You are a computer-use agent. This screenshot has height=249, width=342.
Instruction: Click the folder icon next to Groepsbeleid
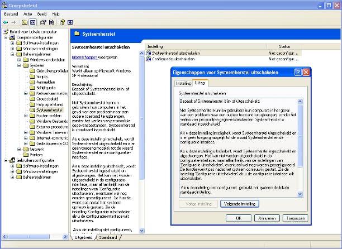coord(32,99)
